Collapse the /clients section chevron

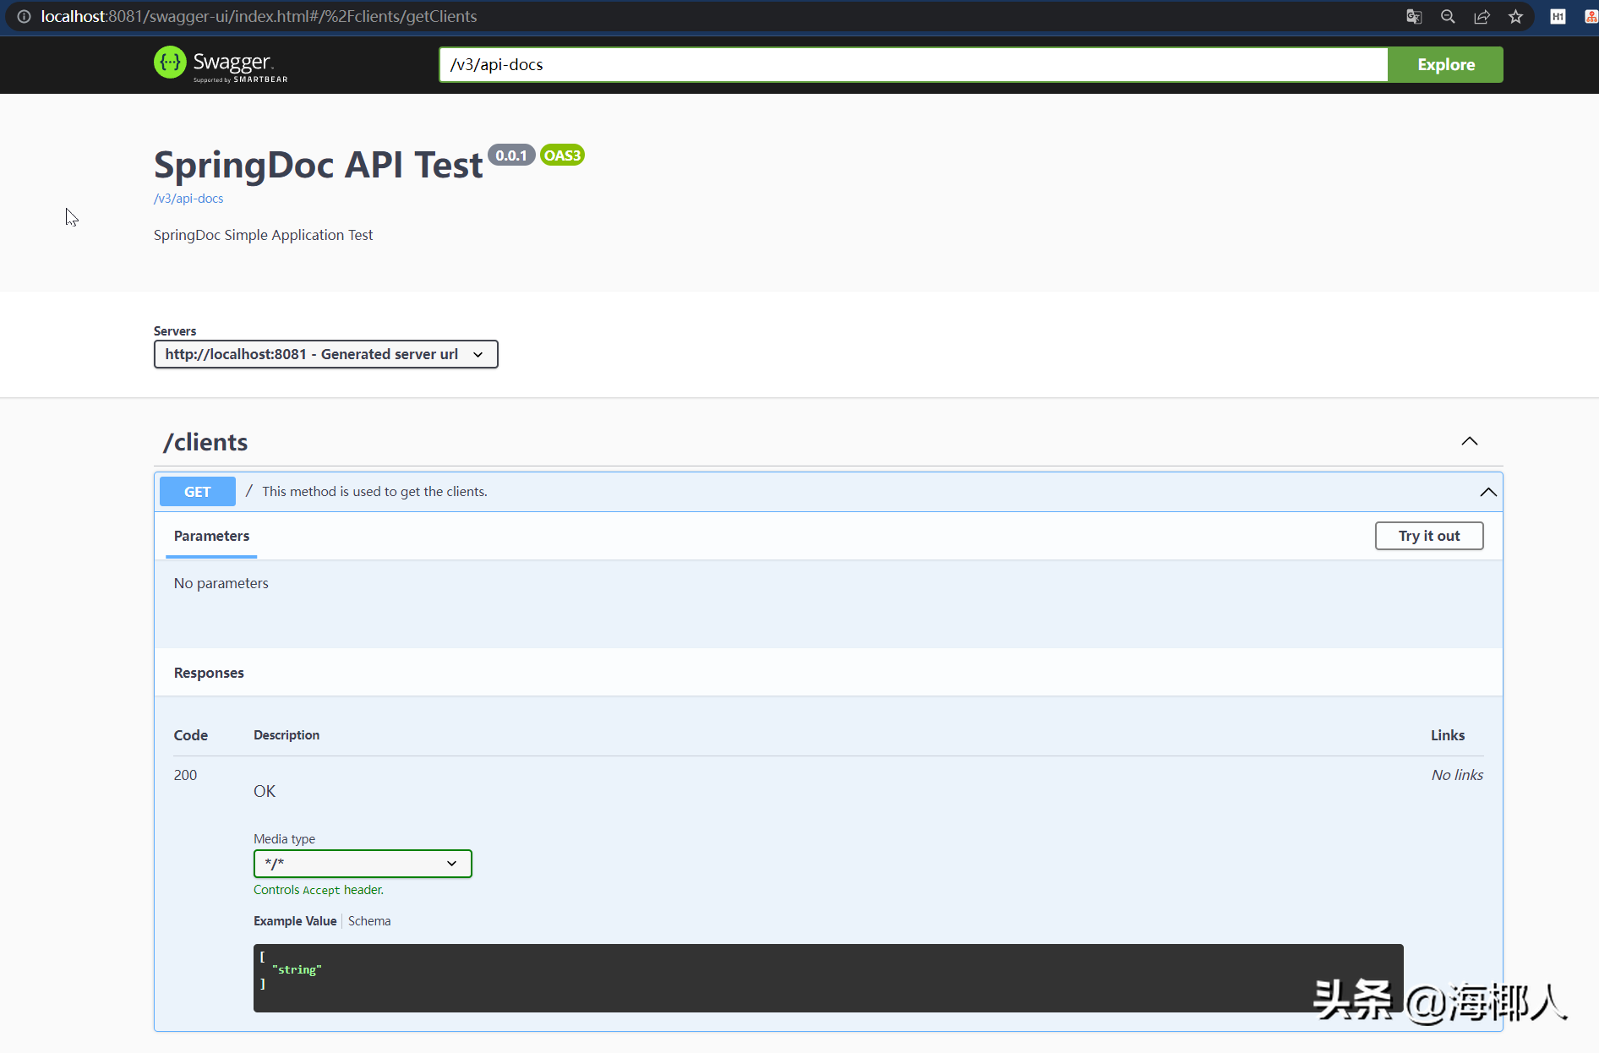pyautogui.click(x=1469, y=441)
